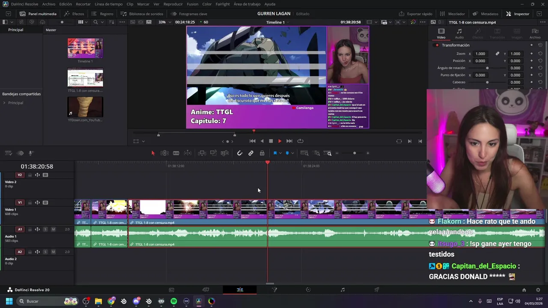Toggle auto track selector on V2
This screenshot has height=308, width=548.
point(37,175)
